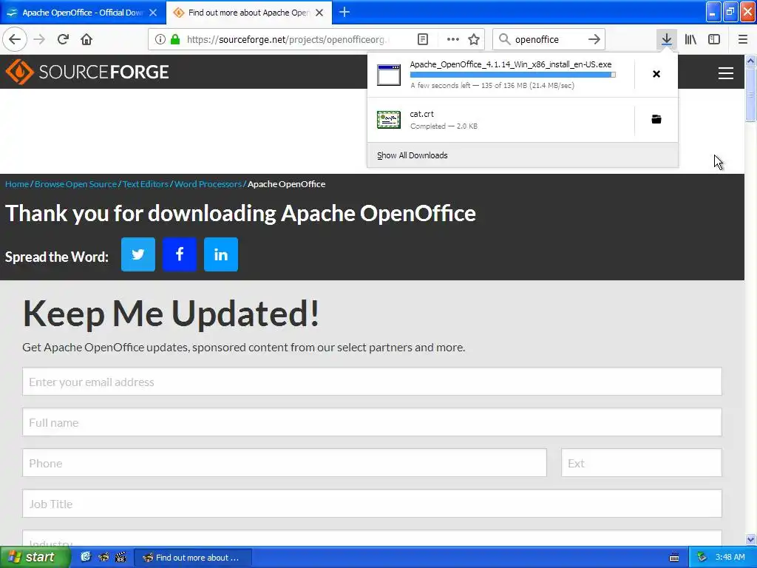Open the Firefox hamburger menu
Viewport: 757px width, 568px height.
tap(742, 39)
